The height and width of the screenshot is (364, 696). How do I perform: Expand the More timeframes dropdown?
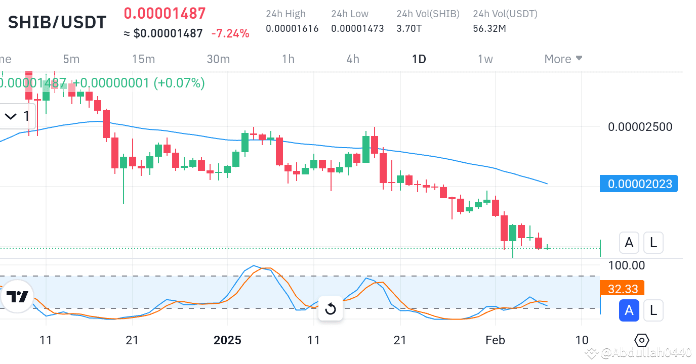point(563,59)
